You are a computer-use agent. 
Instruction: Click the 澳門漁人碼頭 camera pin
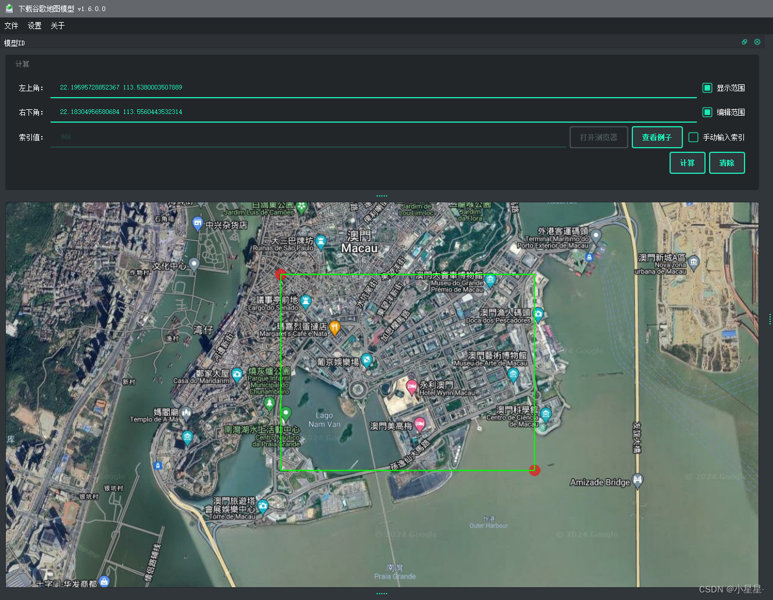pyautogui.click(x=538, y=315)
